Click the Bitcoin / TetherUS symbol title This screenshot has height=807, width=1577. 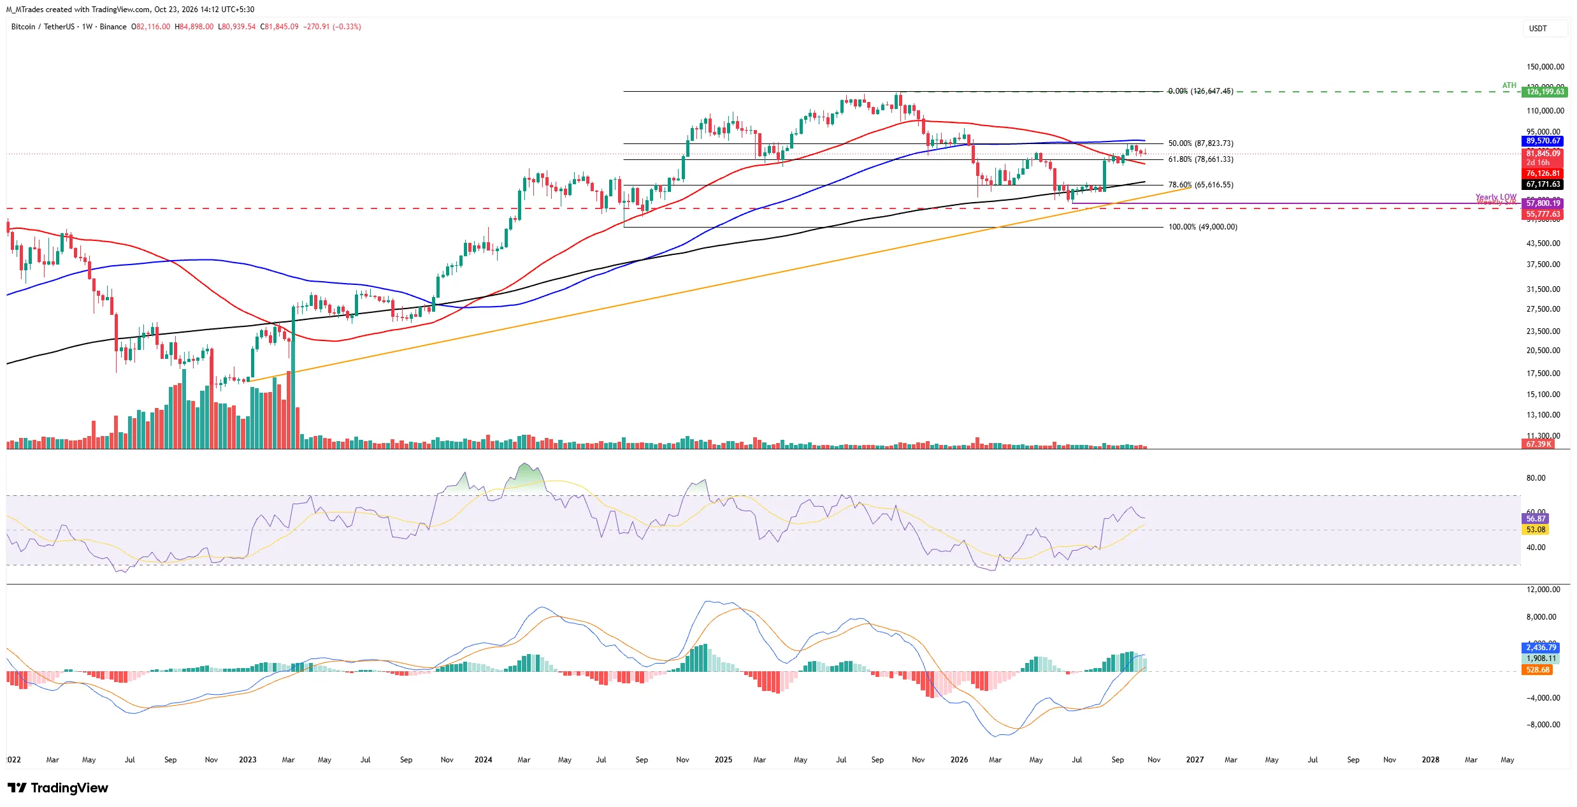tap(43, 27)
